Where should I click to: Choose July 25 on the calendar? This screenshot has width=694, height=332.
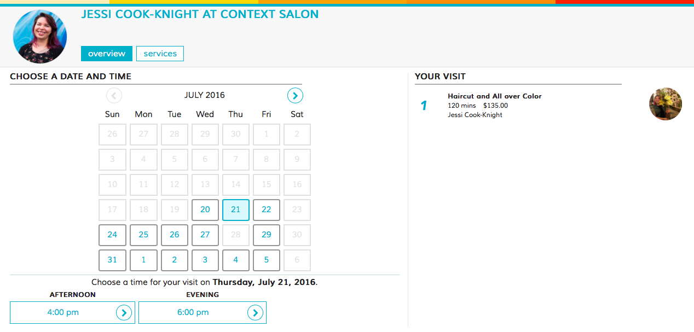143,235
